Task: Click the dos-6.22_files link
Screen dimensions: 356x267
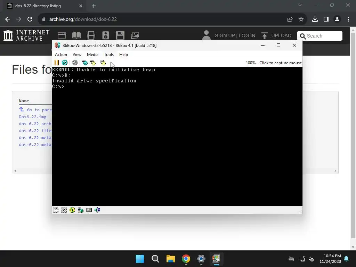Action: 35,131
